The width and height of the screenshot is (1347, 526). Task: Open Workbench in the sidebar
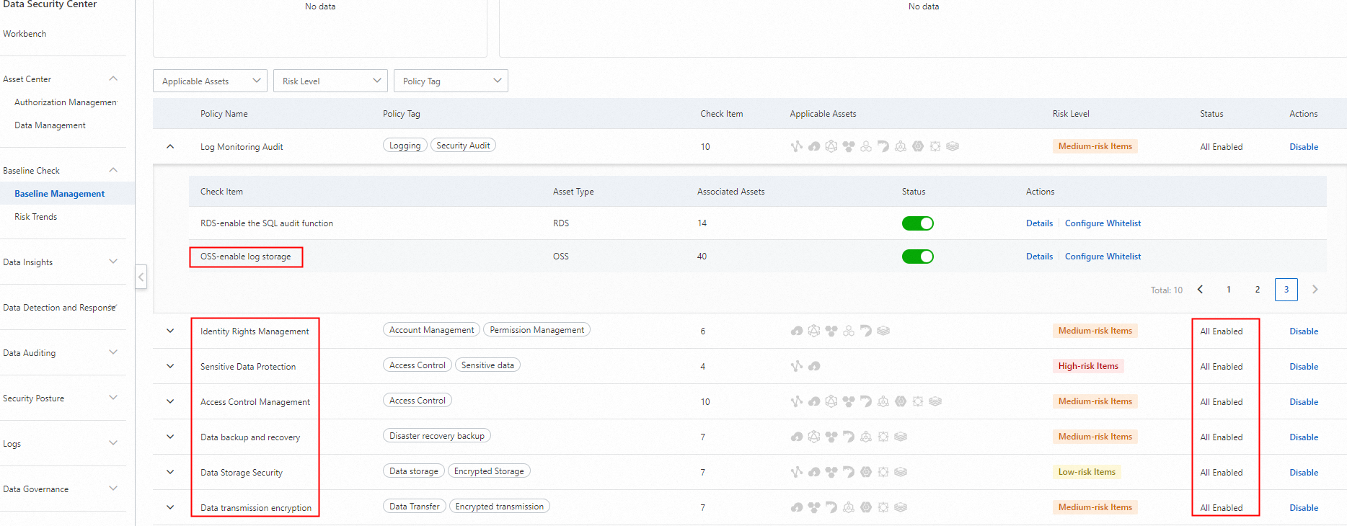pos(25,34)
